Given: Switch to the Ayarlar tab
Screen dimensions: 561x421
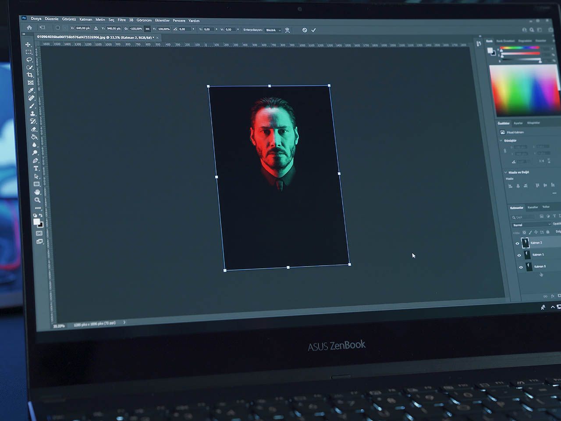Looking at the screenshot, I should click(518, 123).
